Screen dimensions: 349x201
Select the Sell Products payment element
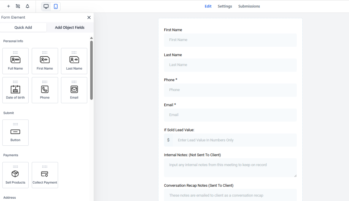[15, 175]
